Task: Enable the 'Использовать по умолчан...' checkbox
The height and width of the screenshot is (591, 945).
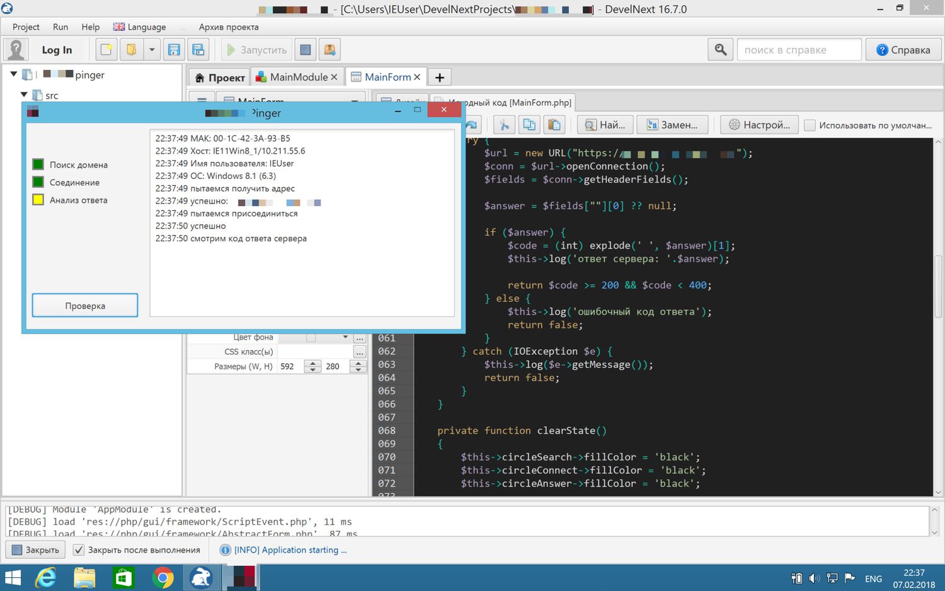Action: [810, 125]
